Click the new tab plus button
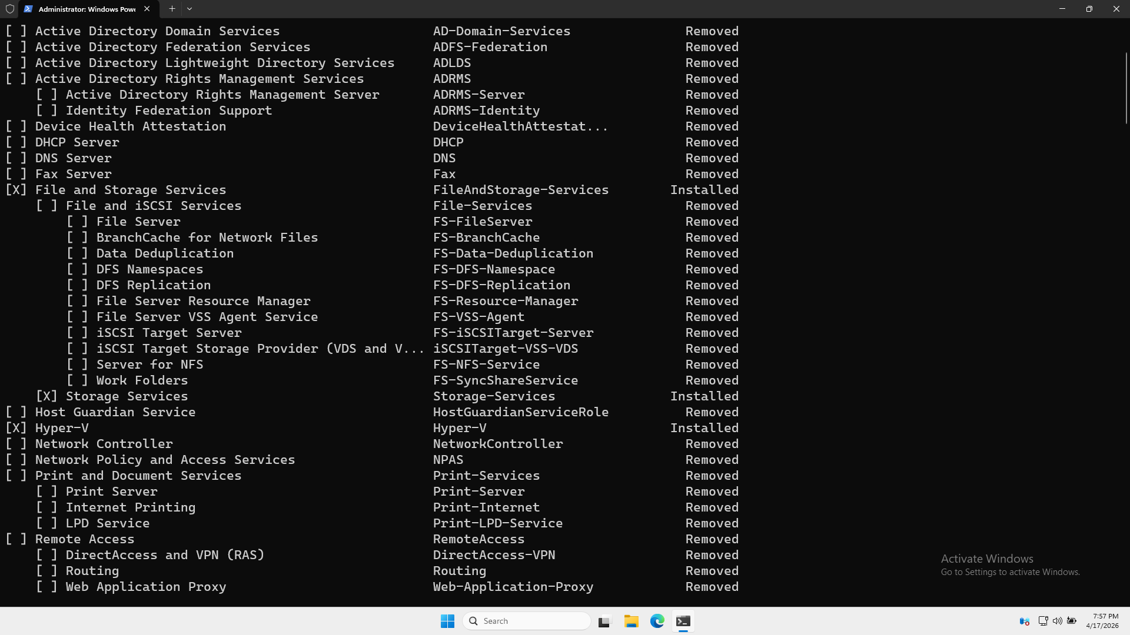The height and width of the screenshot is (635, 1130). click(x=172, y=9)
